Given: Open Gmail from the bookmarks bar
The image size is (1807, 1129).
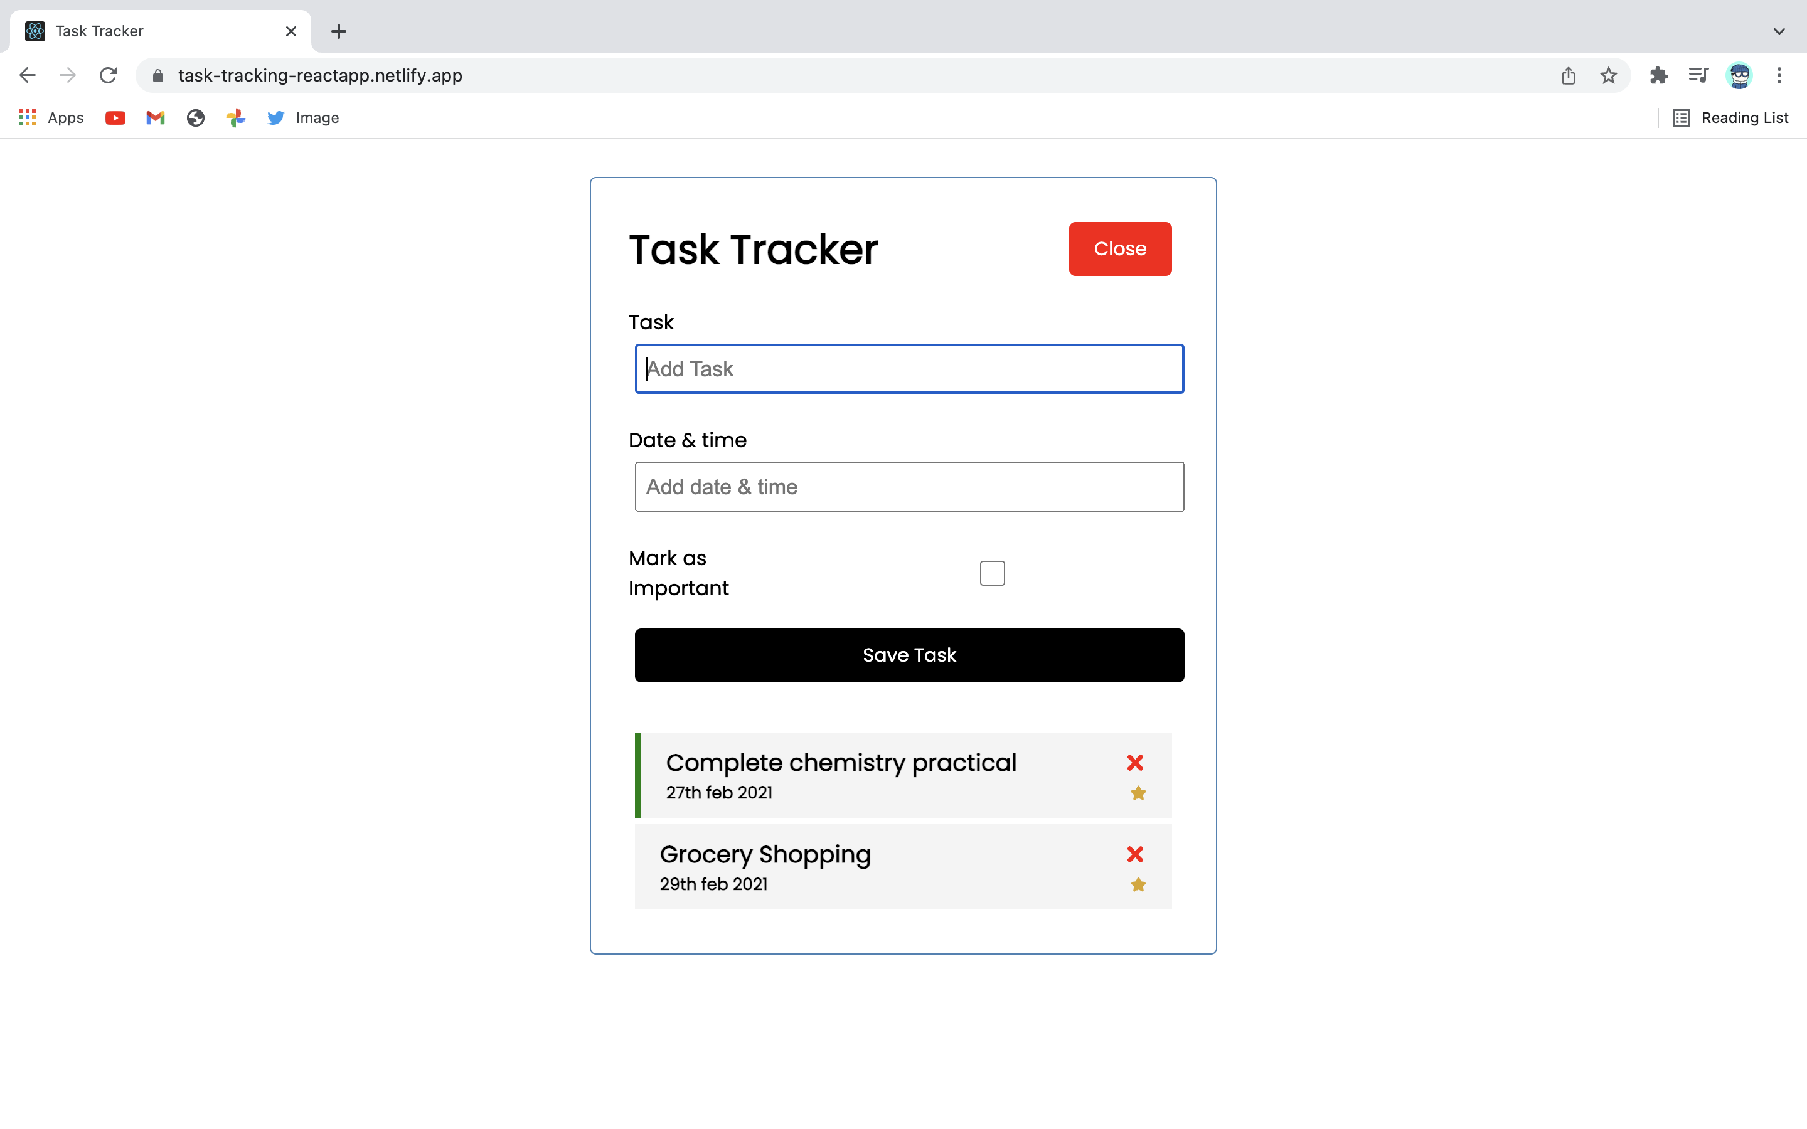Looking at the screenshot, I should coord(154,117).
